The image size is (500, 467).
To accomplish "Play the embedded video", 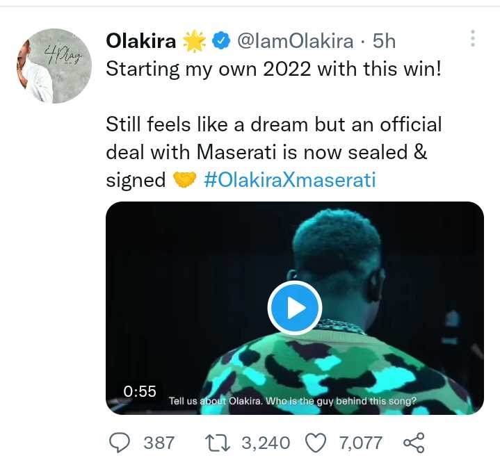I will 294,307.
